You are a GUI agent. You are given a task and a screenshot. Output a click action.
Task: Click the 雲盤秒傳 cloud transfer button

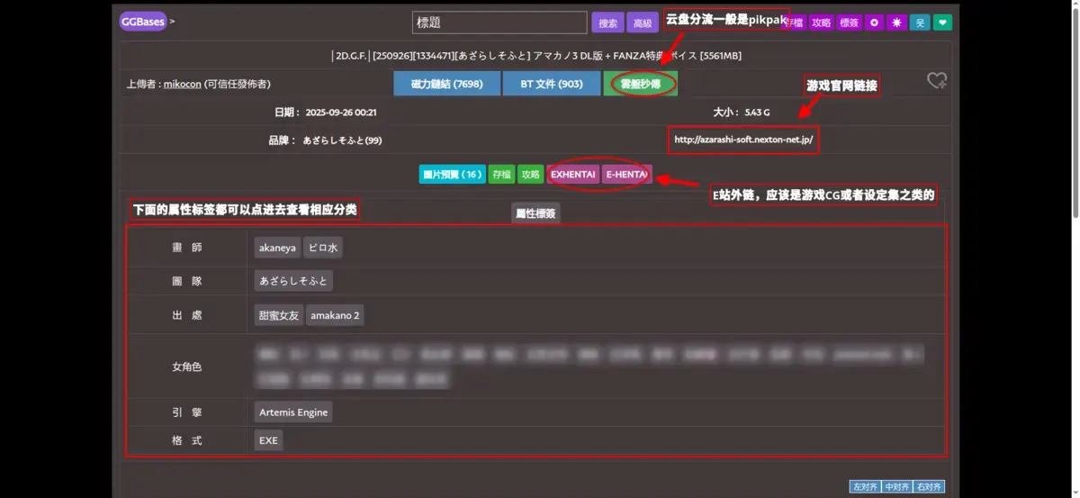coord(641,84)
